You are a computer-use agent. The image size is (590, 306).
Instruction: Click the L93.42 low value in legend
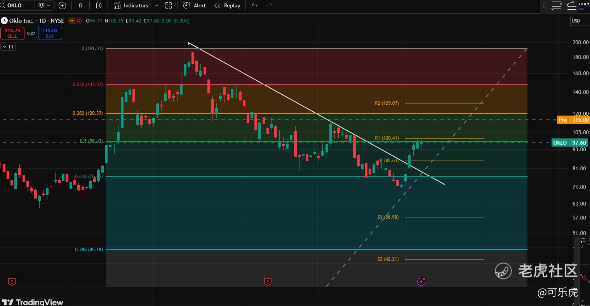(x=133, y=21)
